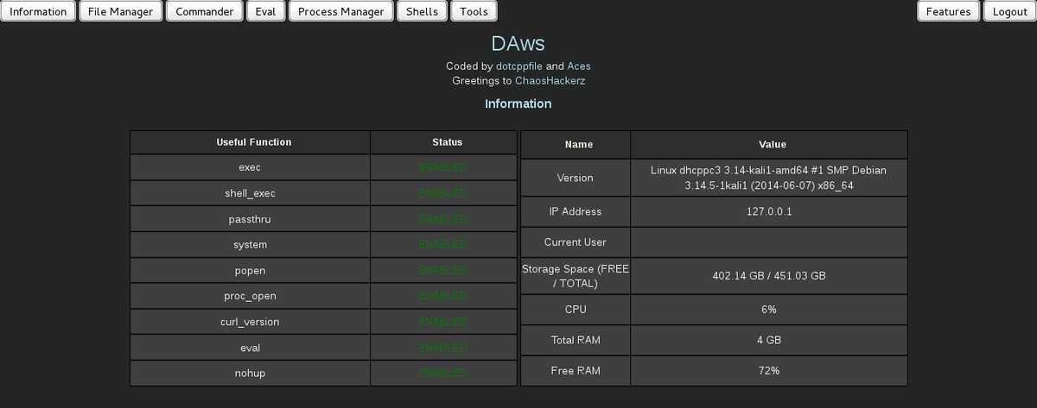Image resolution: width=1037 pixels, height=408 pixels.
Task: Select the Linux kernel version value
Action: tap(769, 178)
